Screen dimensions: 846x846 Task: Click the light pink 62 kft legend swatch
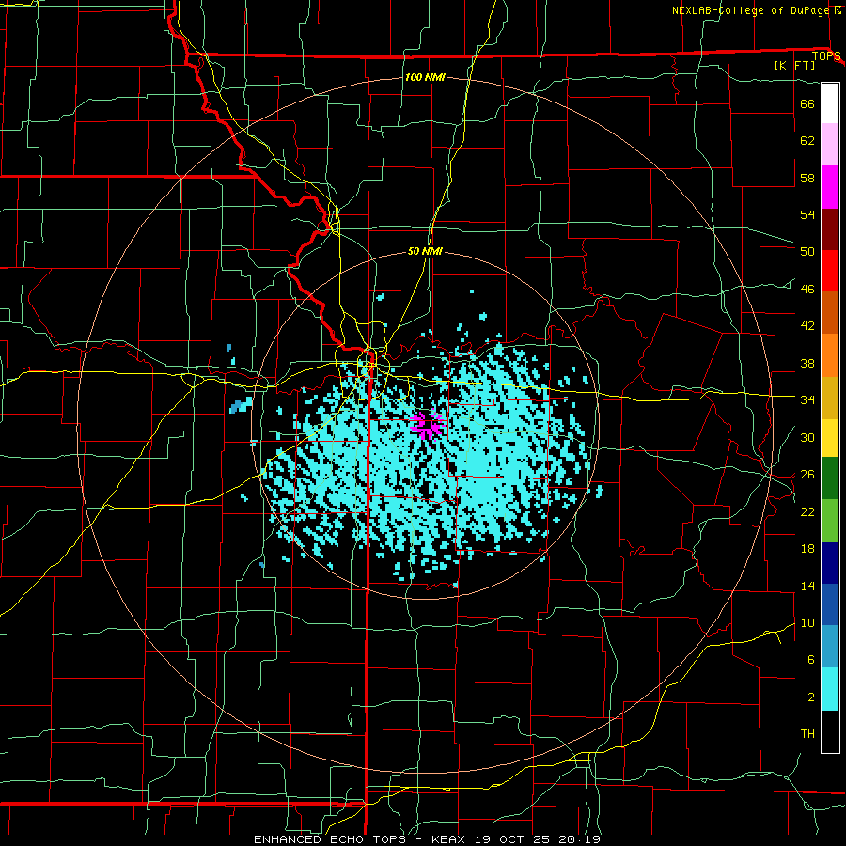coord(830,145)
